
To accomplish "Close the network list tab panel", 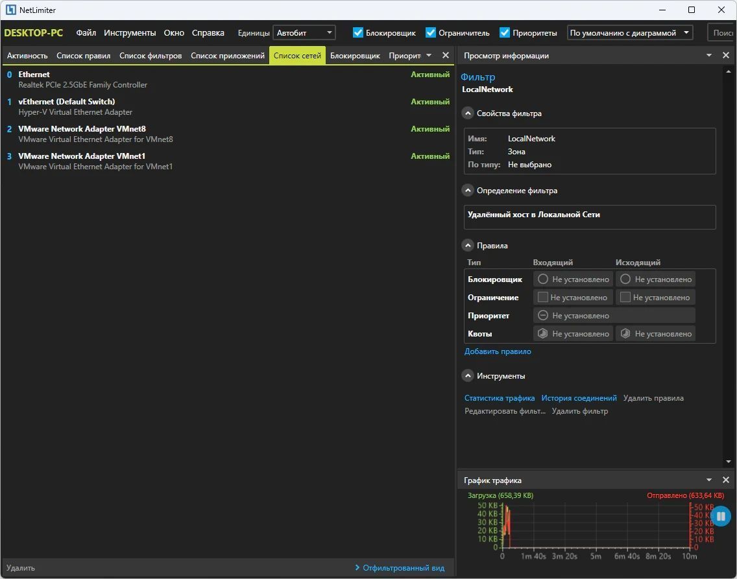I will (446, 55).
